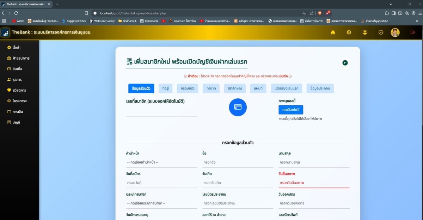Switch to the เปิดบัญชีเล่มแรก tab

286,88
